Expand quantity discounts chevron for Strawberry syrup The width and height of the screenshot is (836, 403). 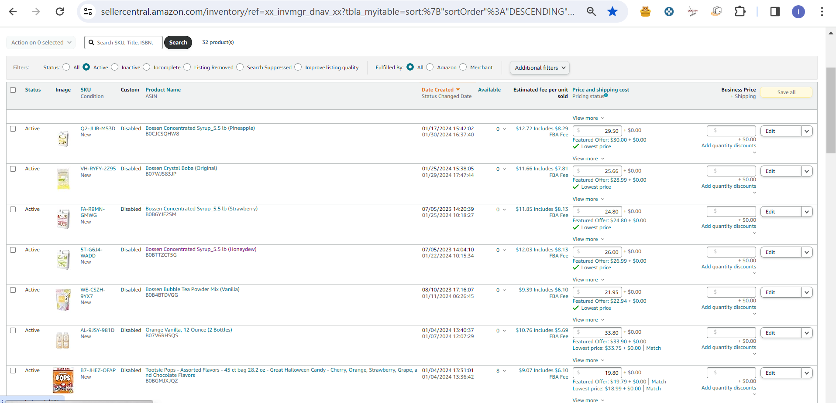click(754, 233)
